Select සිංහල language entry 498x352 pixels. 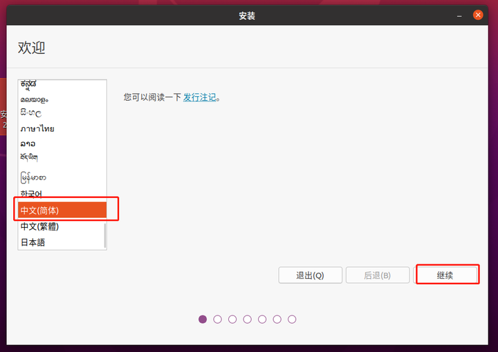pos(62,113)
